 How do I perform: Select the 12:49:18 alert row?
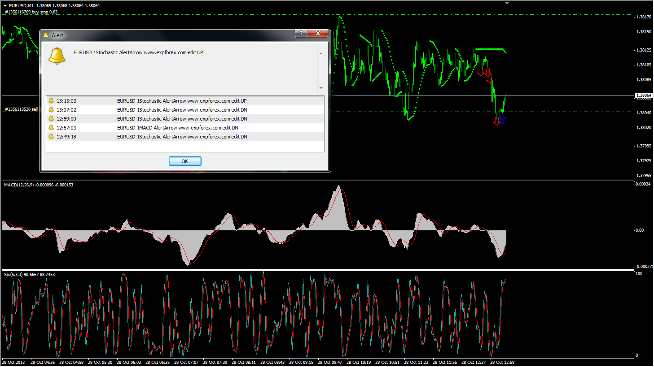182,137
